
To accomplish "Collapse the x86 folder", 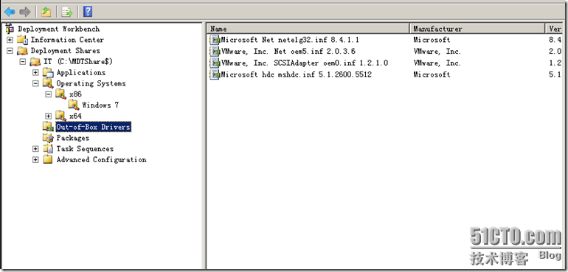I will (x=49, y=94).
